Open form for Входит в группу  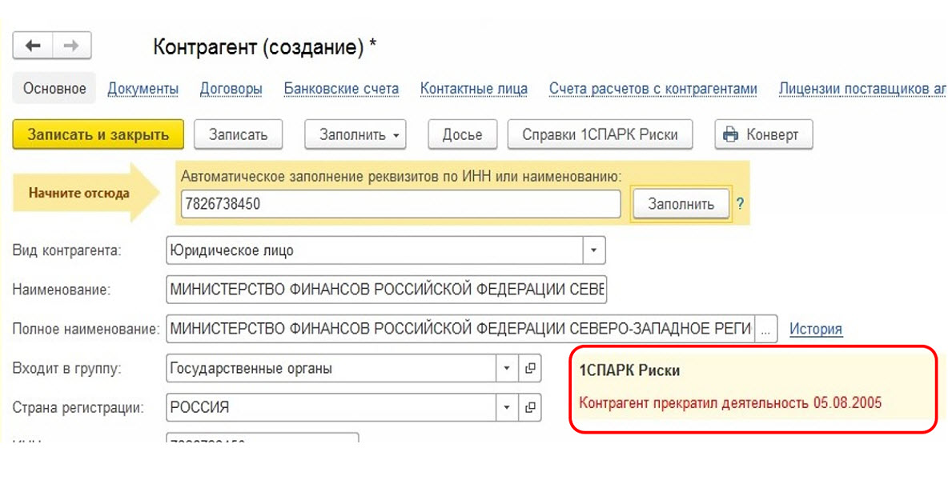point(529,369)
